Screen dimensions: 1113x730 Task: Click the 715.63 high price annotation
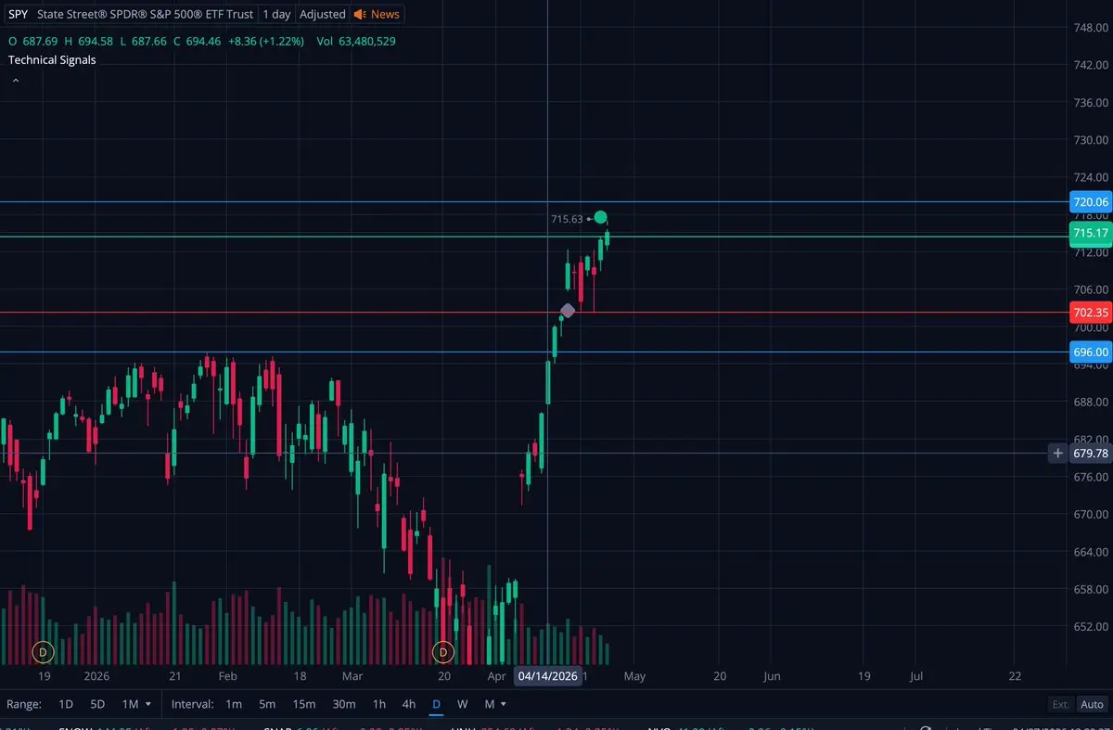(x=567, y=219)
